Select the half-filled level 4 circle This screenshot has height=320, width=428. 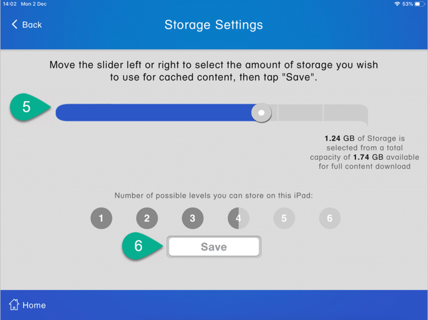(238, 218)
